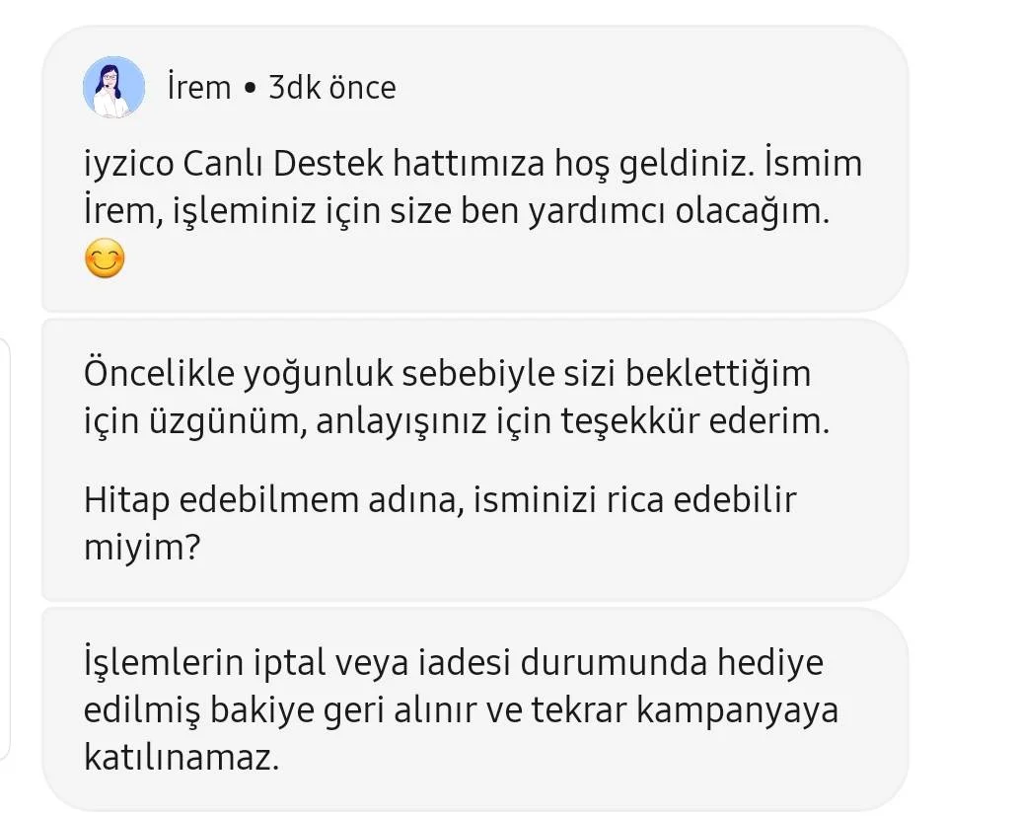The image size is (1019, 816).
Task: Select the iyzico welcome message bubble
Action: click(475, 169)
